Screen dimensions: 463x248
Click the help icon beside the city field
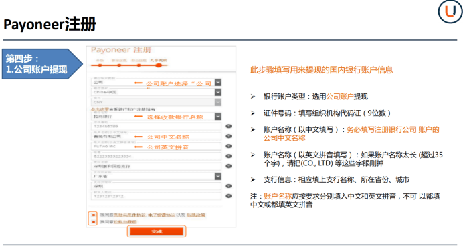click(229, 186)
